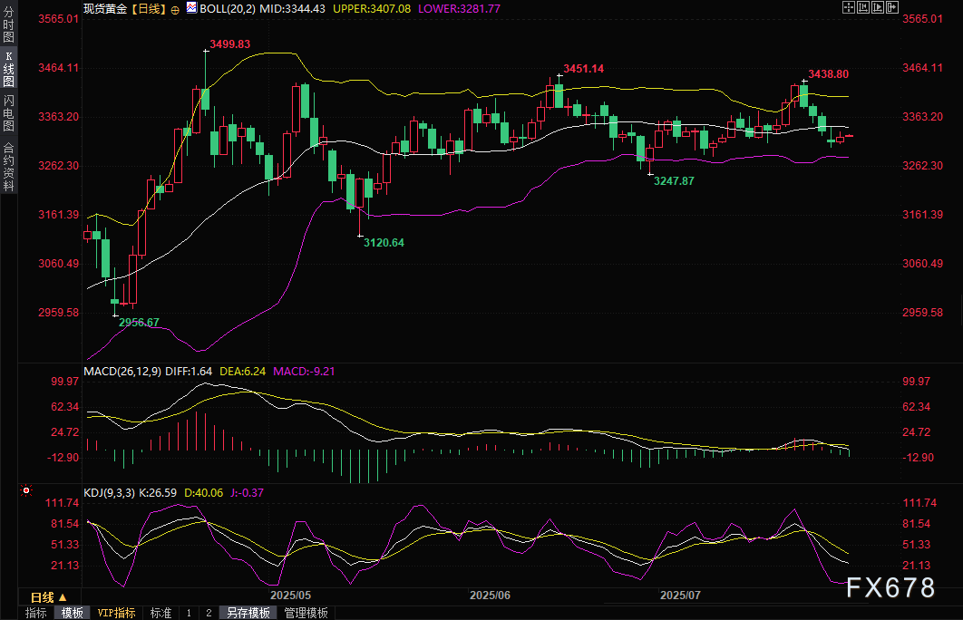Click the crosshair cursor icon at top right
The width and height of the screenshot is (963, 620).
point(849,7)
